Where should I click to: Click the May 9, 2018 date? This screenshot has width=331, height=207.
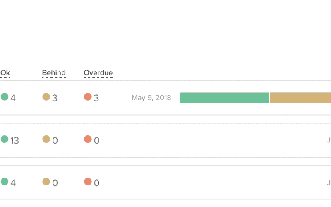pyautogui.click(x=151, y=98)
